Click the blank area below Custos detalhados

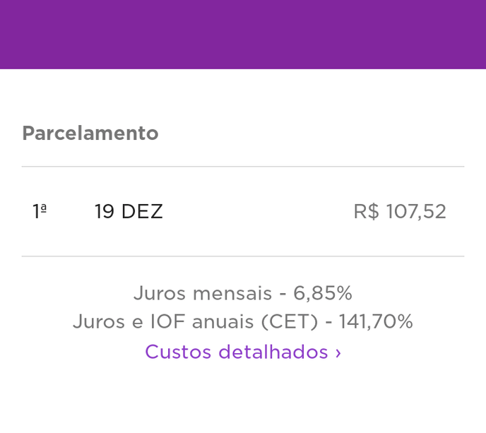click(243, 399)
